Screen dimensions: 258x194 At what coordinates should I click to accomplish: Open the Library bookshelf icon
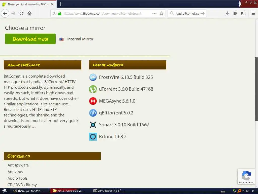coord(235,13)
